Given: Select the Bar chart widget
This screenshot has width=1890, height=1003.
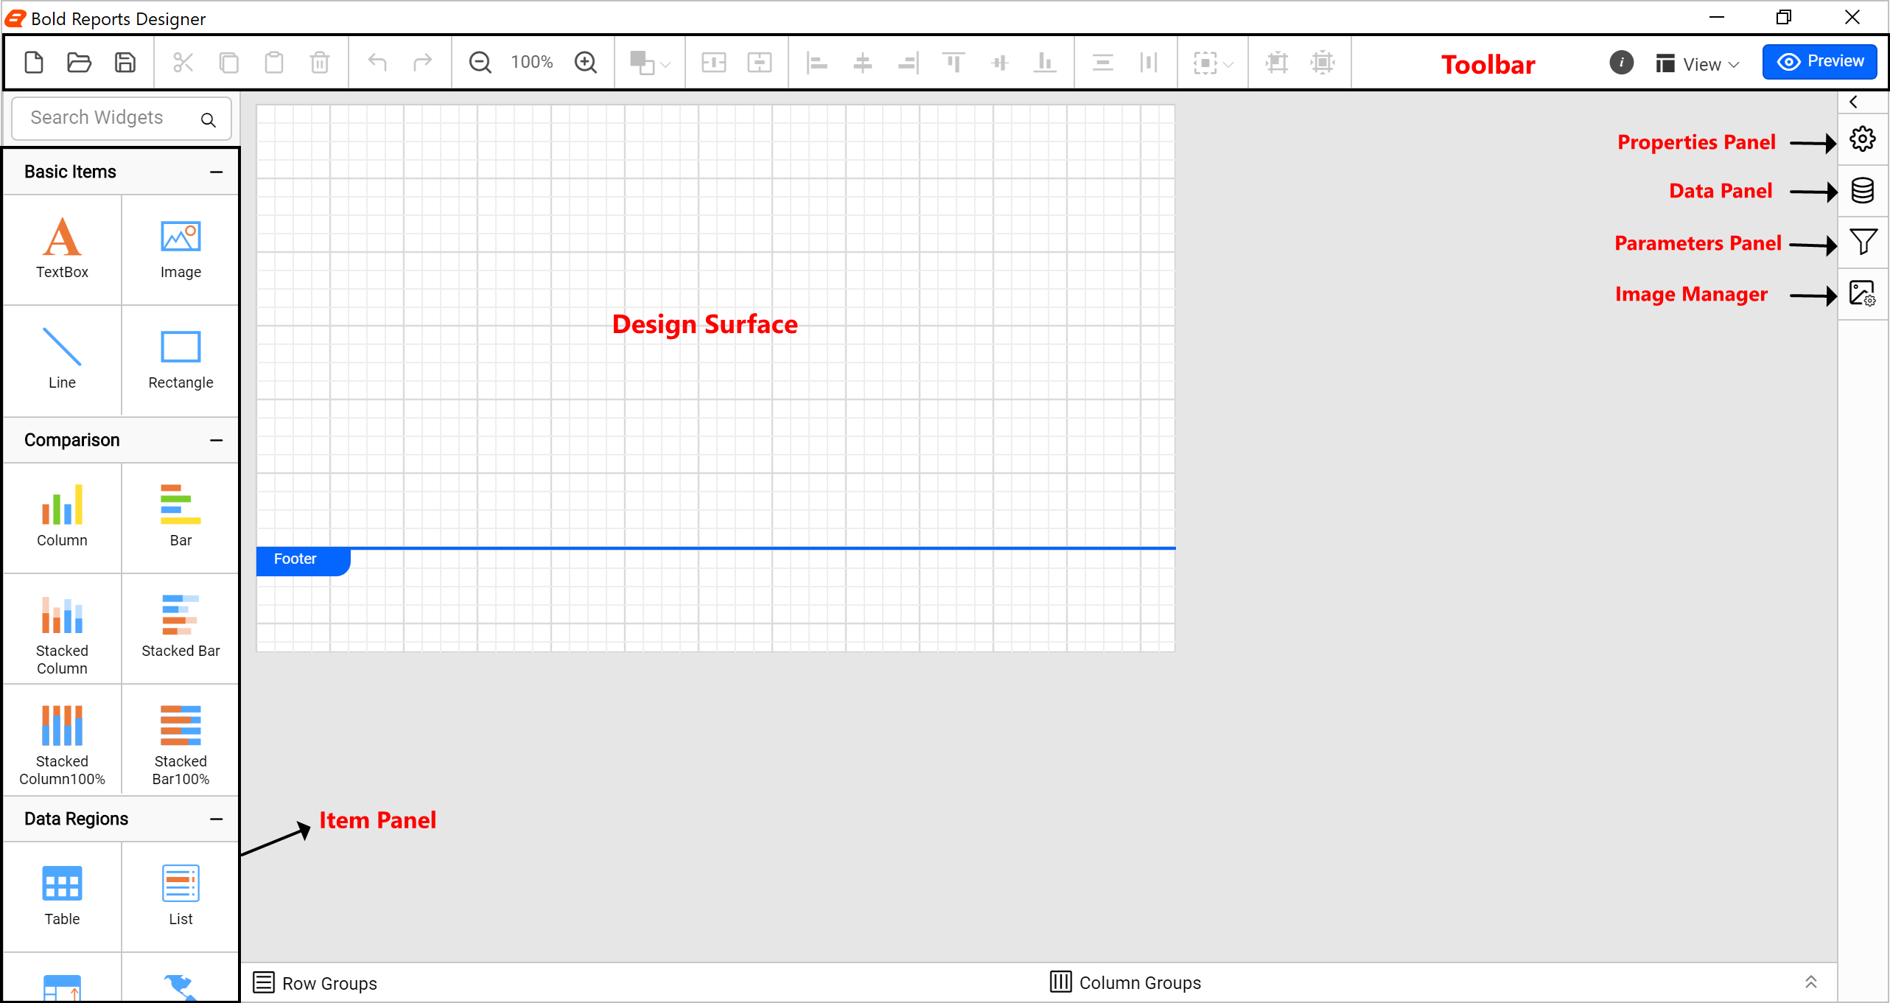Looking at the screenshot, I should tap(181, 517).
